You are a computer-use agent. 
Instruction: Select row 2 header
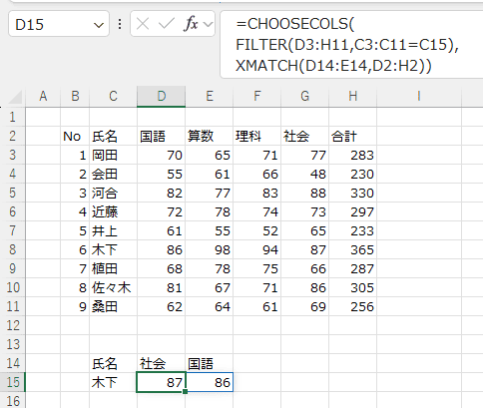click(x=13, y=136)
